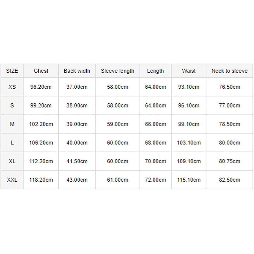Select the 96.20cm chest cell
Viewport: 254px width, 254px height.
41,87
